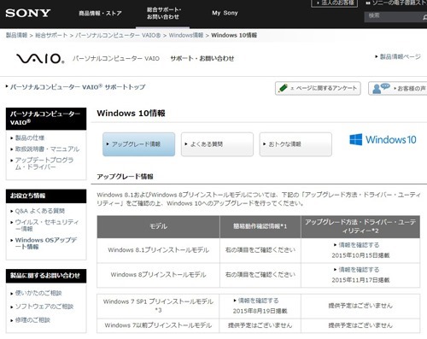Select アップグレード情報 tab
Image resolution: width=427 pixels, height=339 pixels.
click(139, 144)
